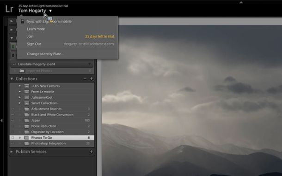The height and width of the screenshot is (176, 282).
Task: Expand the Publish Services panel triangle
Action: (x=12, y=152)
